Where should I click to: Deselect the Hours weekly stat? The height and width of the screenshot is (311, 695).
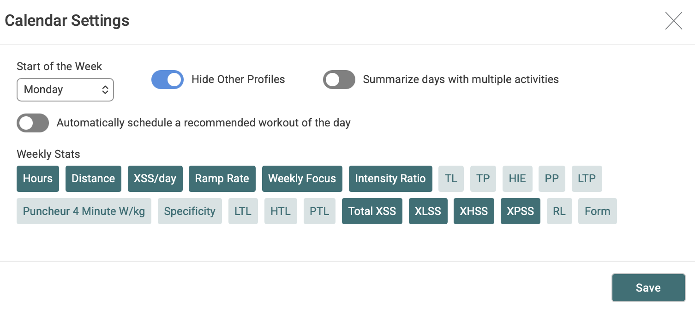pyautogui.click(x=38, y=179)
